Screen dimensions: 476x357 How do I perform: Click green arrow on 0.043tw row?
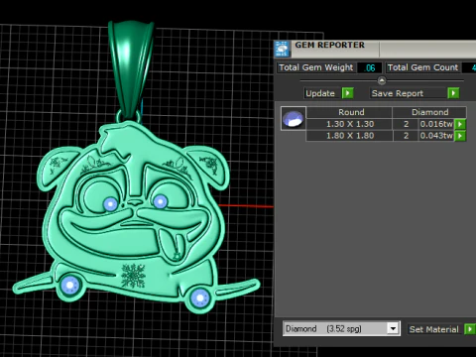click(x=460, y=136)
